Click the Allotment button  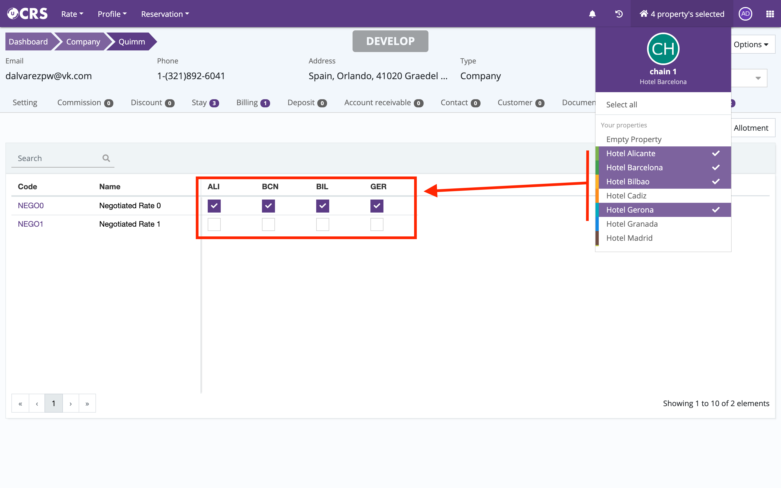[x=751, y=128]
